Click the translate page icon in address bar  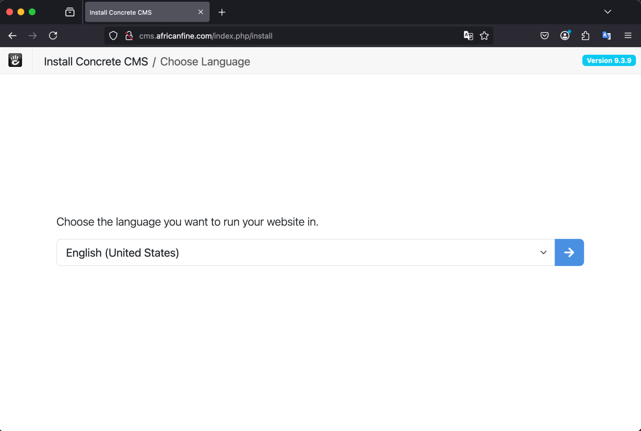468,36
